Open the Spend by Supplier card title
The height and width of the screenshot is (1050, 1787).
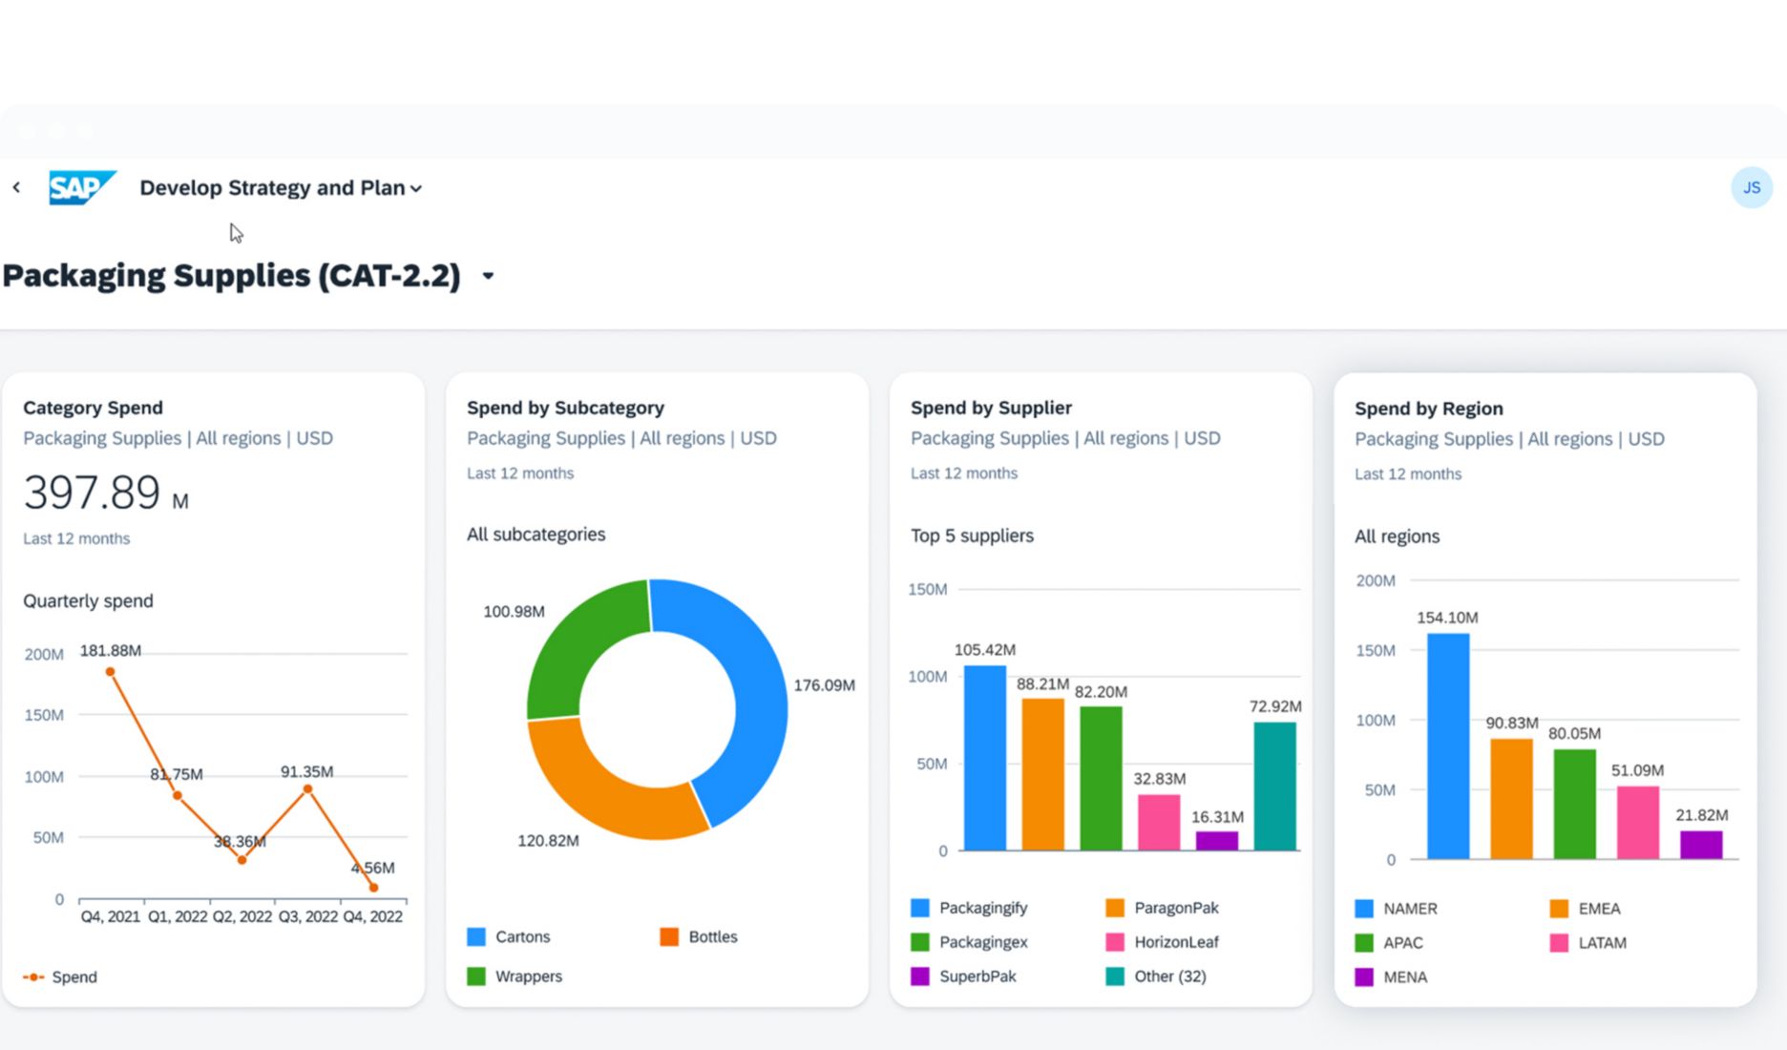(991, 408)
